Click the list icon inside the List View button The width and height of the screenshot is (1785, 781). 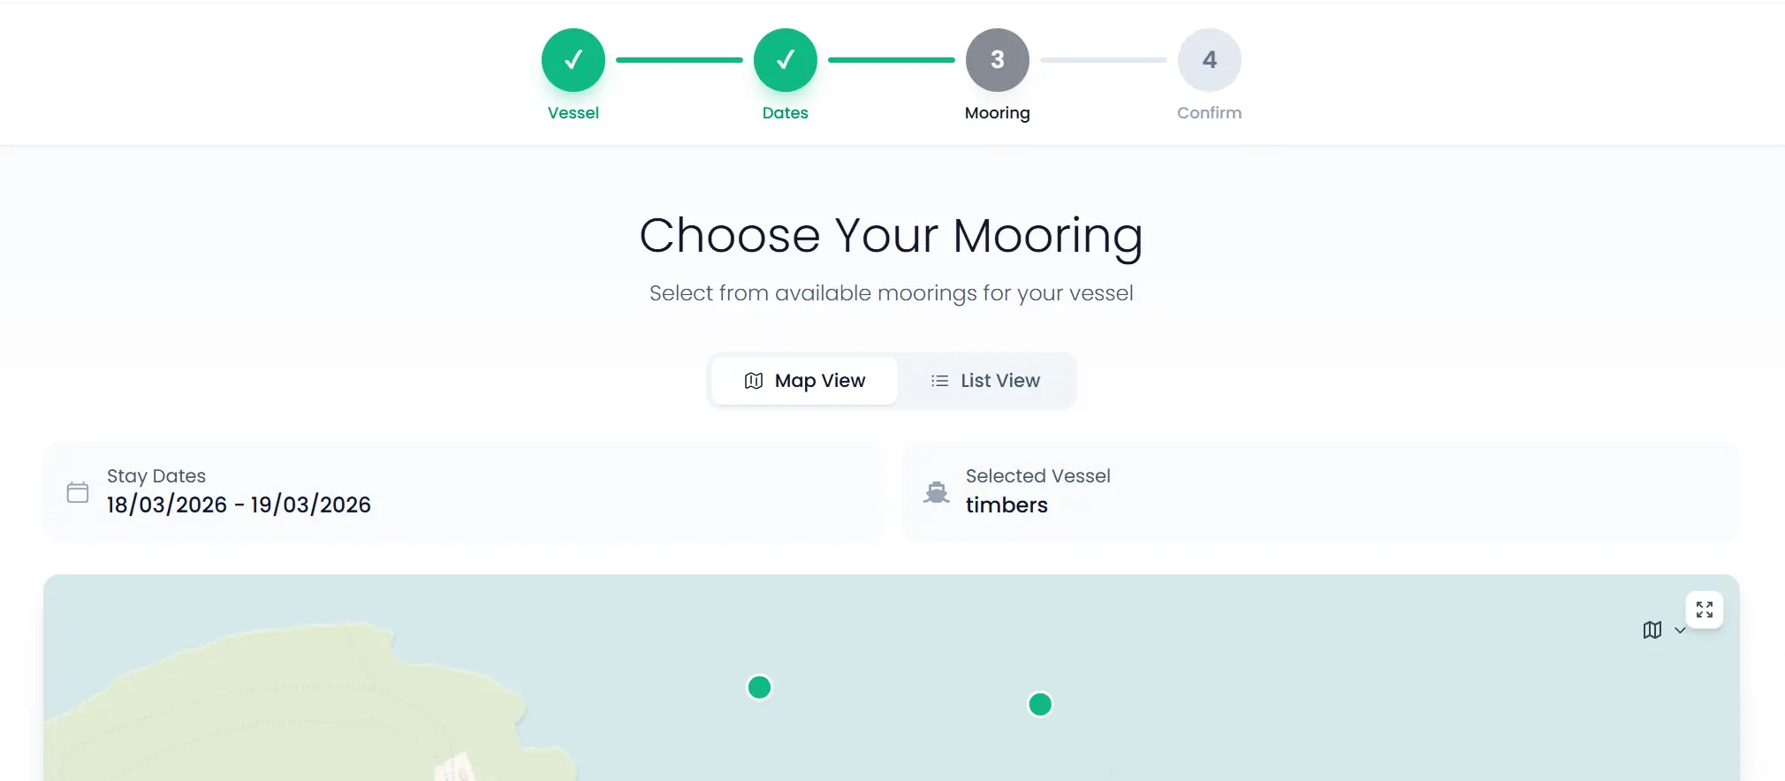click(938, 380)
